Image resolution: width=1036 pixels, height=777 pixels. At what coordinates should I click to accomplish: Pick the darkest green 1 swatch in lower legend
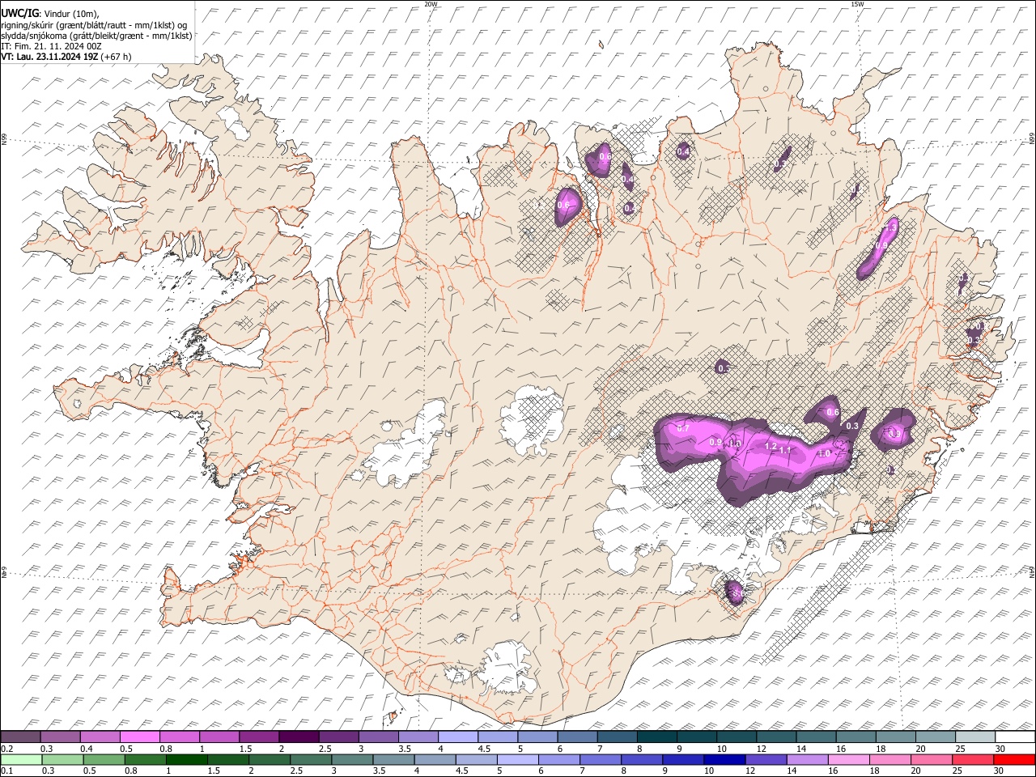pyautogui.click(x=186, y=759)
